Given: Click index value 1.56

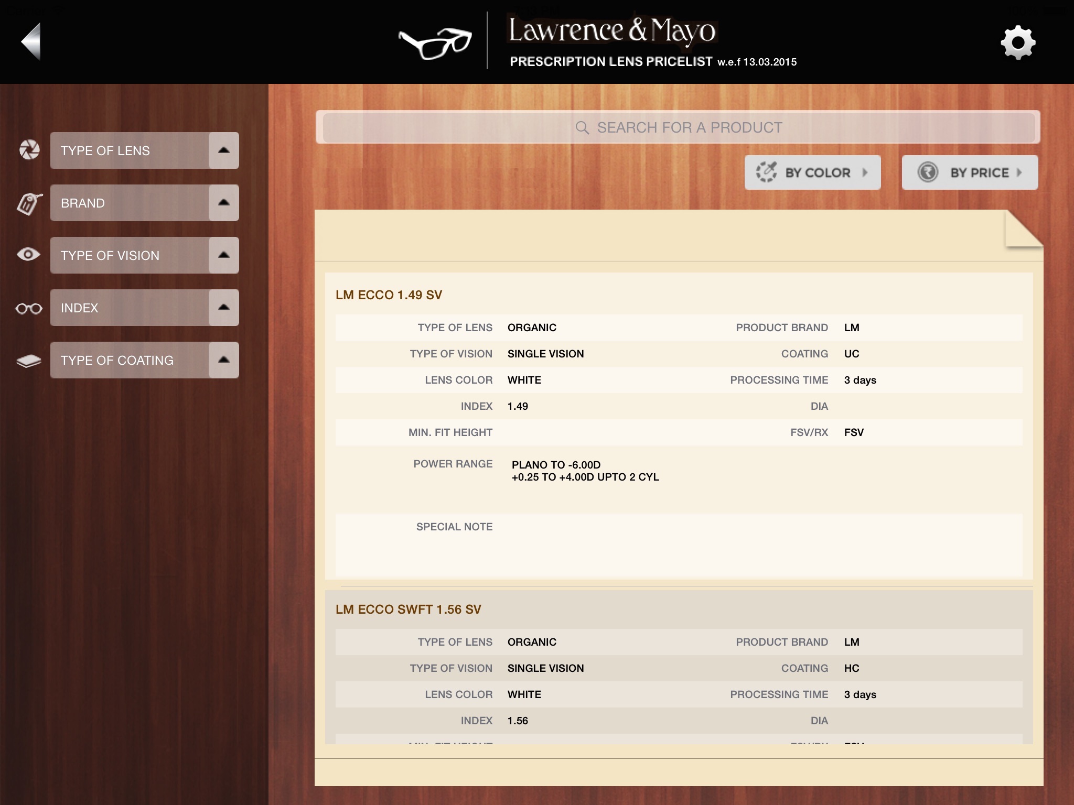Looking at the screenshot, I should tap(518, 721).
